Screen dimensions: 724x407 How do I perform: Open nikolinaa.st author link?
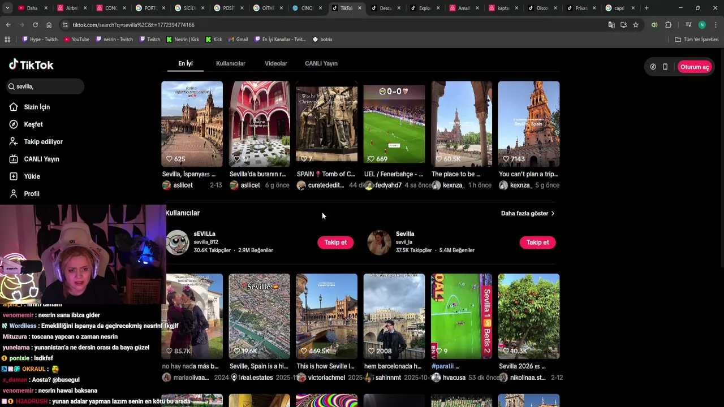point(527,378)
